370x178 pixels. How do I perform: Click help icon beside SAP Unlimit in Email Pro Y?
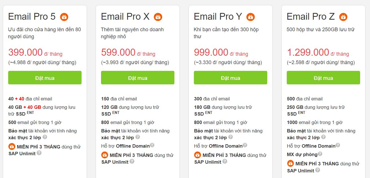[225, 161]
